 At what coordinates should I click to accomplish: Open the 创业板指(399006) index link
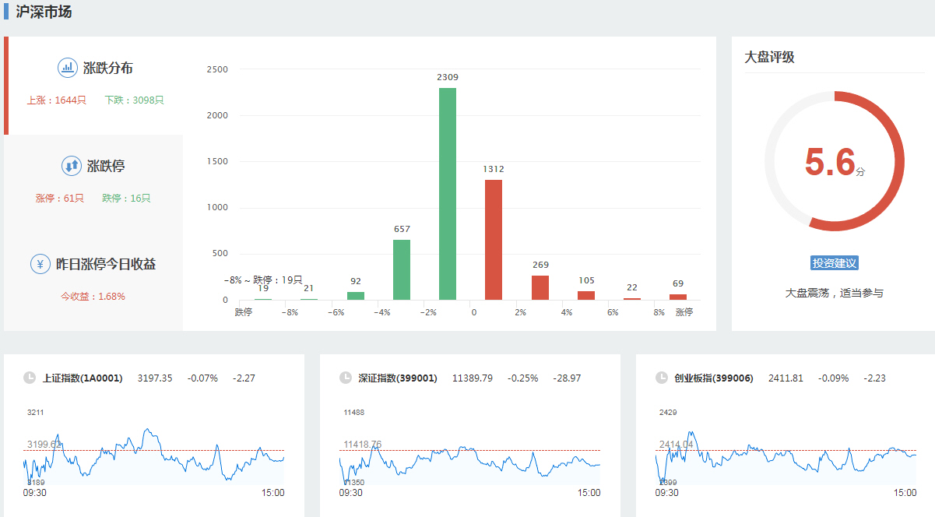pyautogui.click(x=714, y=378)
